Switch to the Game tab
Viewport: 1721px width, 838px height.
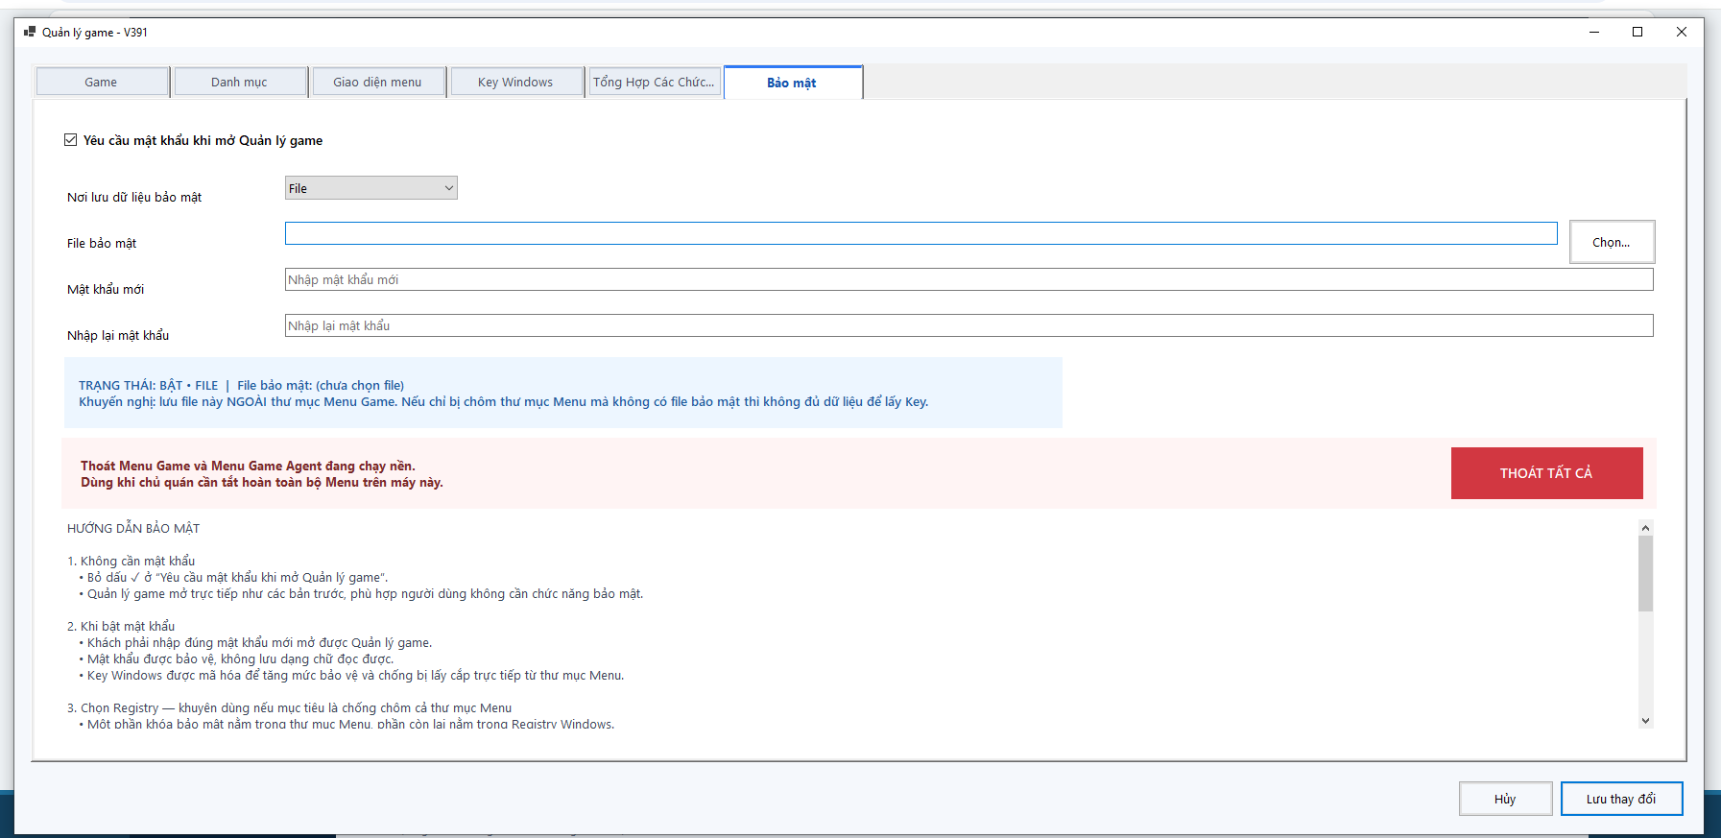tap(102, 83)
